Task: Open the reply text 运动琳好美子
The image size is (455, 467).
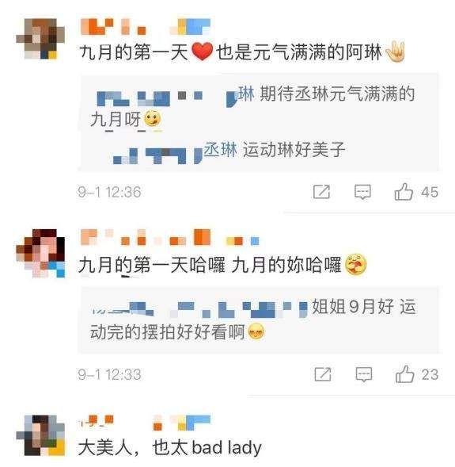Action: point(294,150)
